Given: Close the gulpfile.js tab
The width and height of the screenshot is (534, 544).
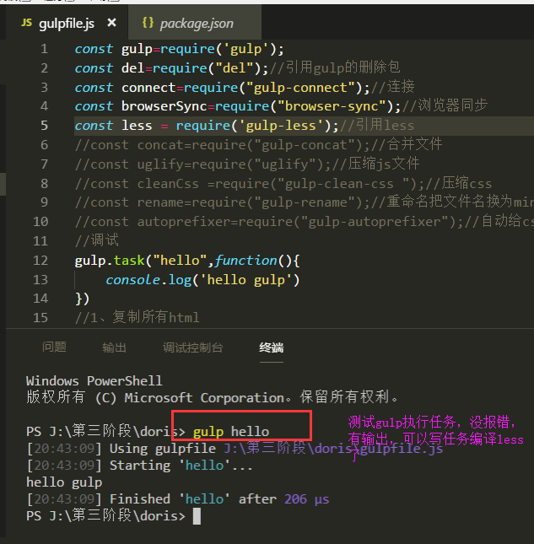Looking at the screenshot, I should coord(111,23).
